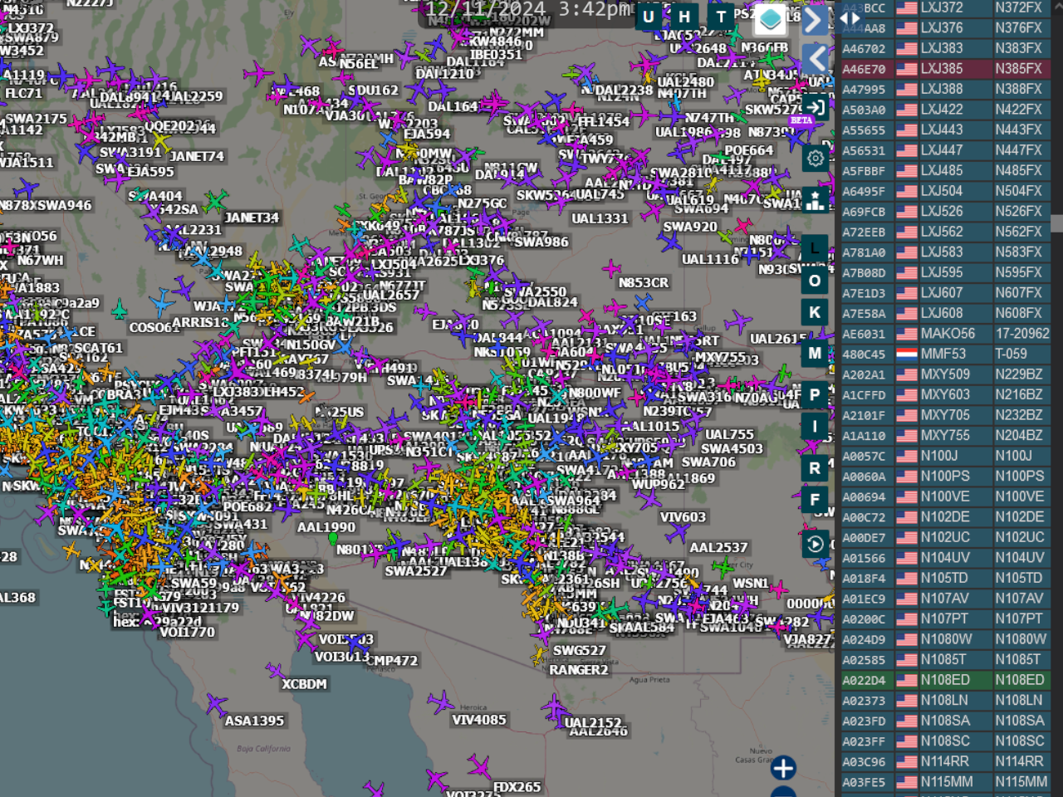Image resolution: width=1063 pixels, height=797 pixels.
Task: Toggle the double-arrow sidebar width control
Action: pos(851,17)
